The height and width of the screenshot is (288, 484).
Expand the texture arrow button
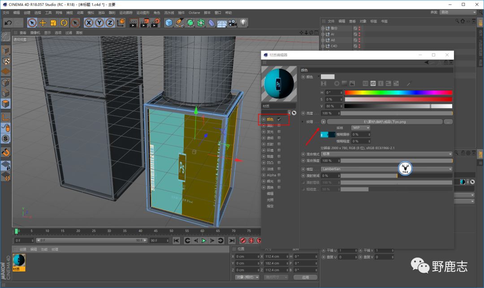[324, 122]
